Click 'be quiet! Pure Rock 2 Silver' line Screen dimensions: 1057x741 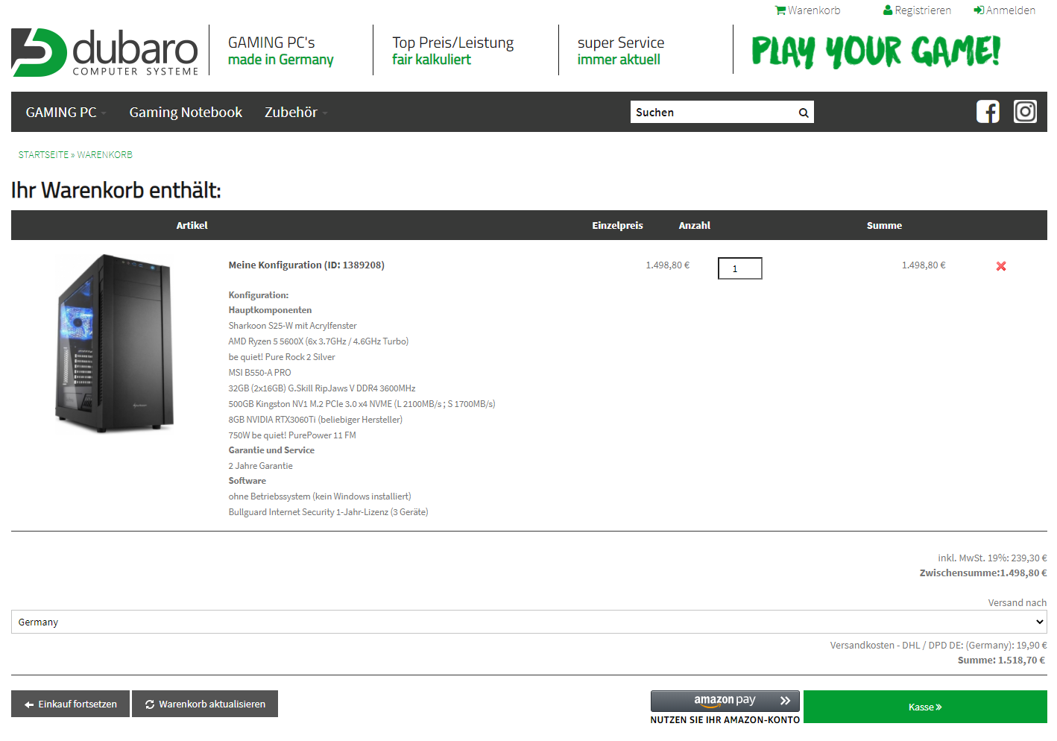[282, 357]
